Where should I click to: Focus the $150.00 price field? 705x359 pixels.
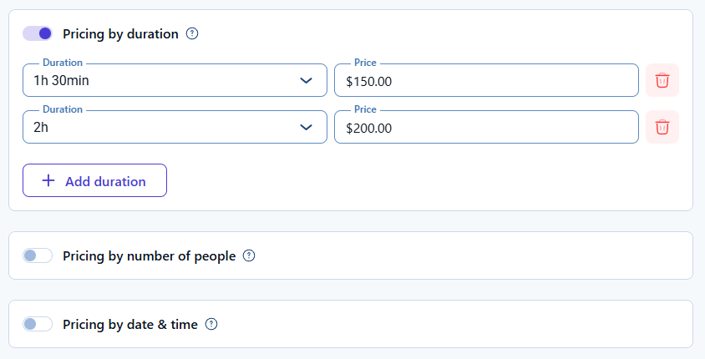(x=486, y=81)
